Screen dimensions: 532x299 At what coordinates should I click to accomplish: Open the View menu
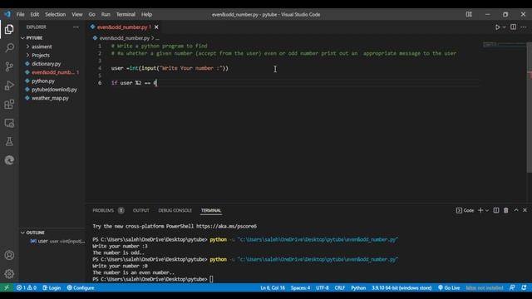pyautogui.click(x=77, y=14)
